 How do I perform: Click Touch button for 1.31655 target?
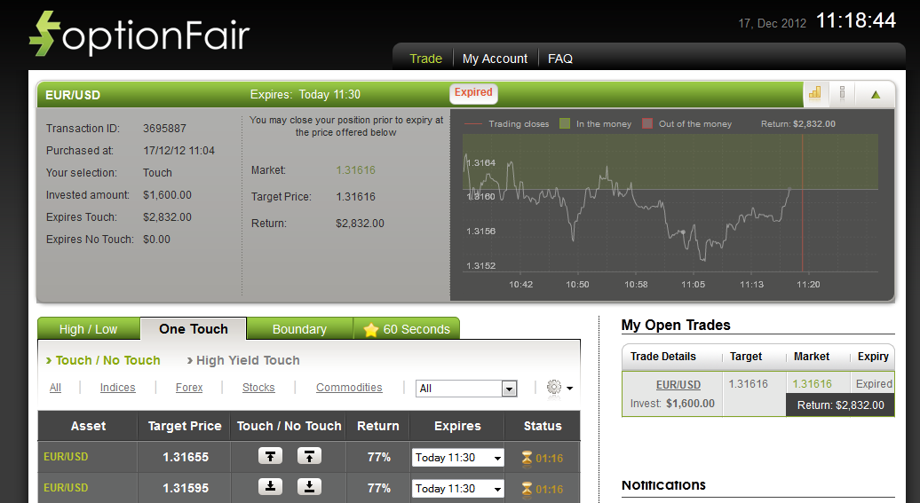click(271, 456)
